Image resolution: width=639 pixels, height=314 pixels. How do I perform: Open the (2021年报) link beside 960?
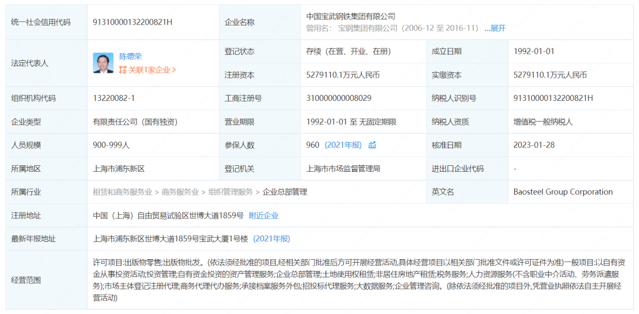pyautogui.click(x=343, y=145)
